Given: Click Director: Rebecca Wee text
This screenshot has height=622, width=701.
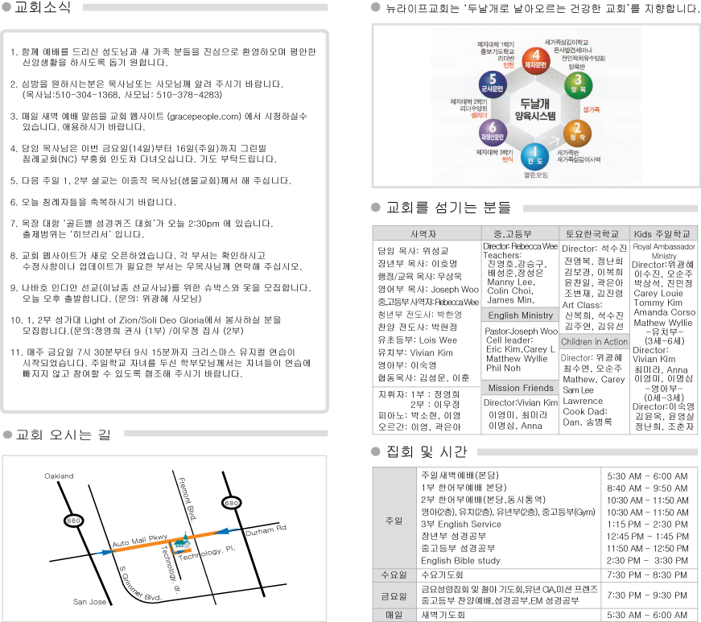Looking at the screenshot, I should (521, 246).
